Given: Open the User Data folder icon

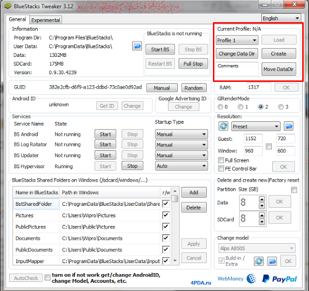Looking at the screenshot, I should pyautogui.click(x=137, y=46).
